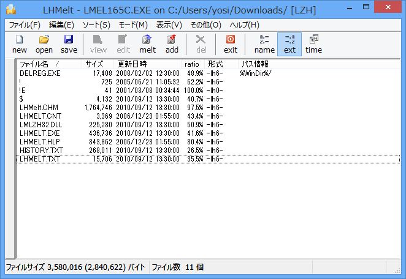The image size is (406, 279).
Task: Click the ratio column header
Action: tap(193, 64)
